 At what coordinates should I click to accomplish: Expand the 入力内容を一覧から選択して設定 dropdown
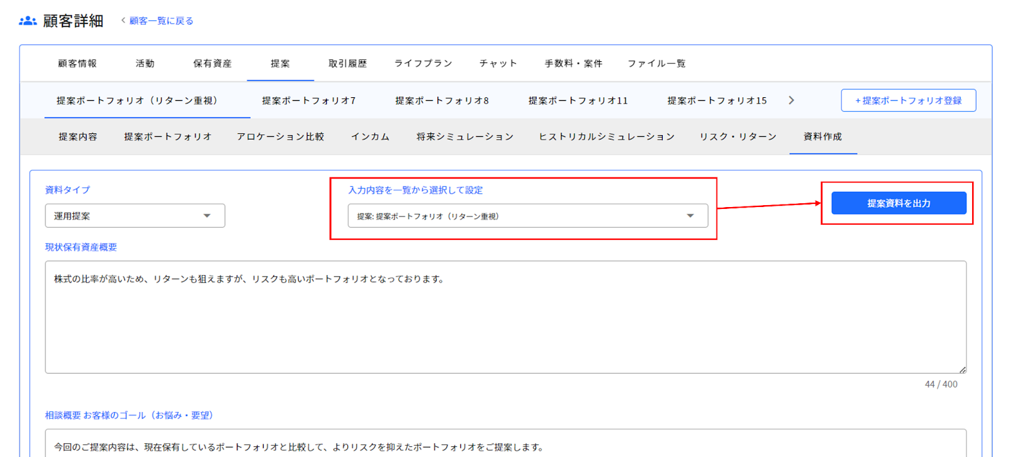528,216
